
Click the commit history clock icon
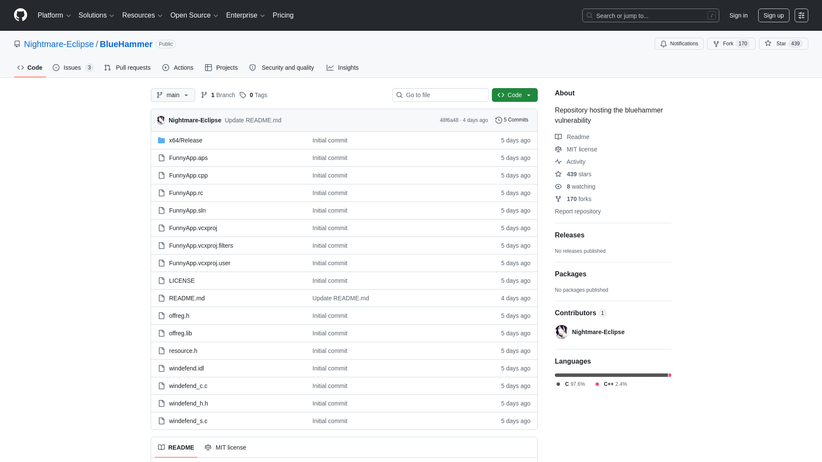498,120
